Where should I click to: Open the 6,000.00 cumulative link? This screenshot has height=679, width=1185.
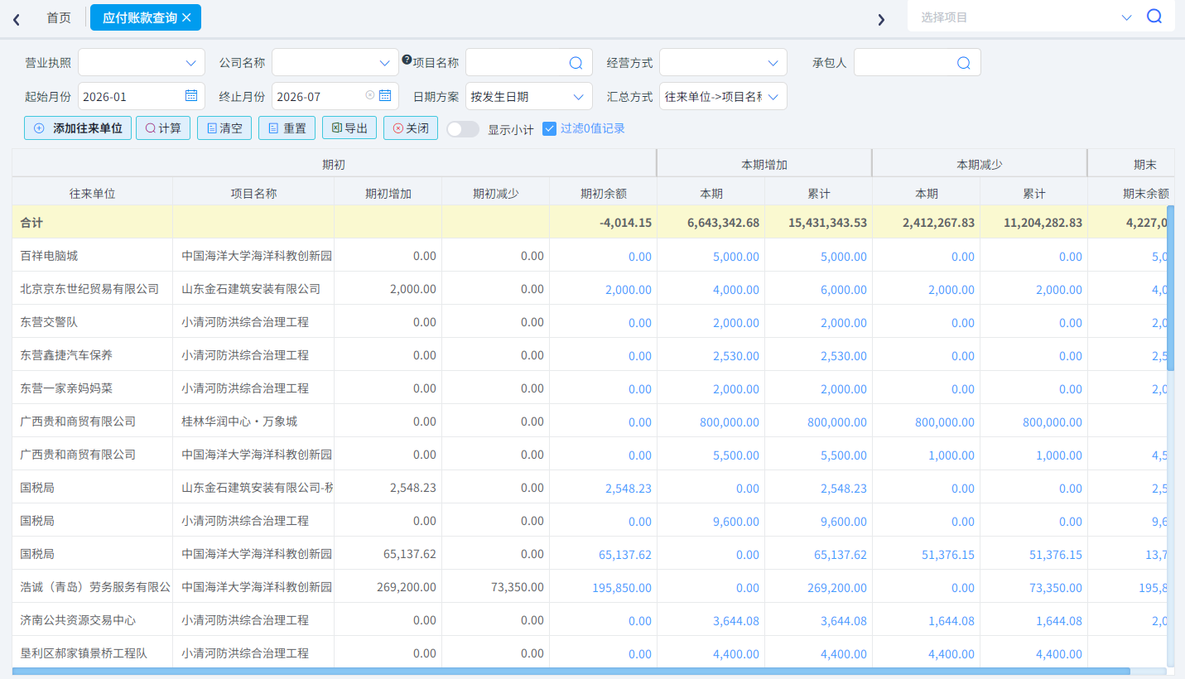(x=844, y=290)
